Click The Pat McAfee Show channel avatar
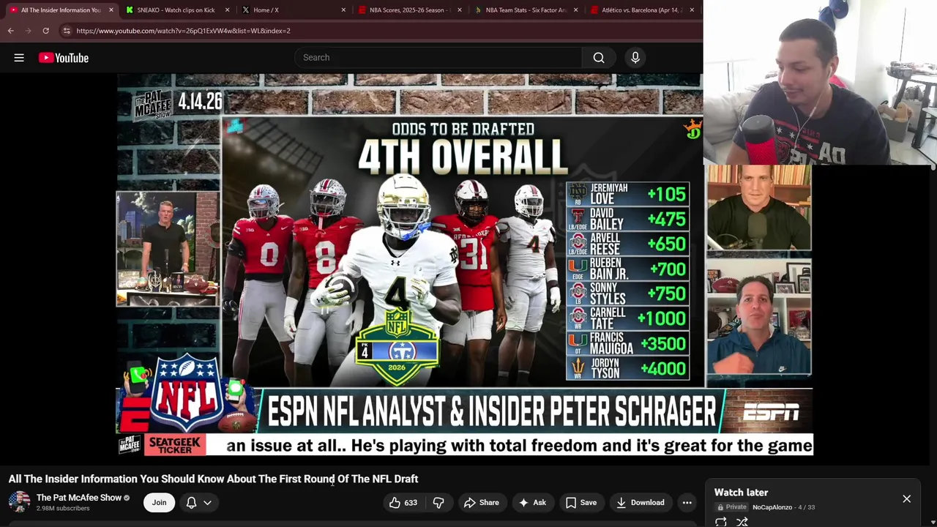Screen dimensions: 937x527 19,502
